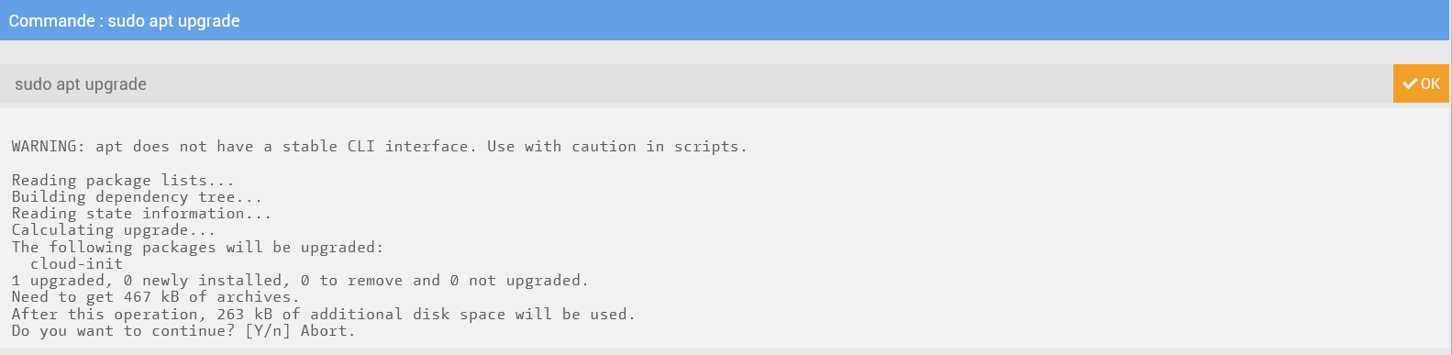This screenshot has width=1452, height=355.
Task: Click the 'Calculating upgrade...' line
Action: [114, 230]
